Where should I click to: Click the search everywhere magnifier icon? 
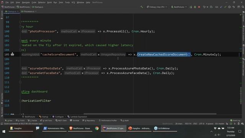click(243, 7)
